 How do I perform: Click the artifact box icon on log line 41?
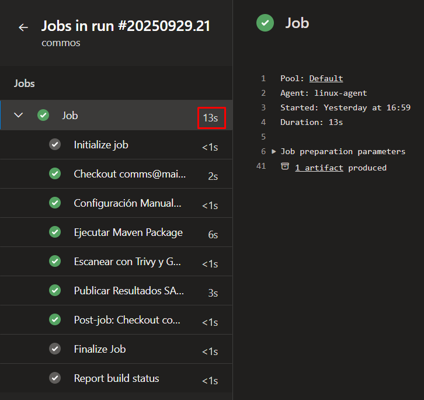pyautogui.click(x=285, y=167)
